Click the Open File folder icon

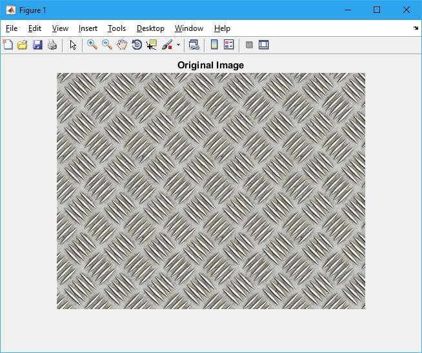(x=23, y=45)
